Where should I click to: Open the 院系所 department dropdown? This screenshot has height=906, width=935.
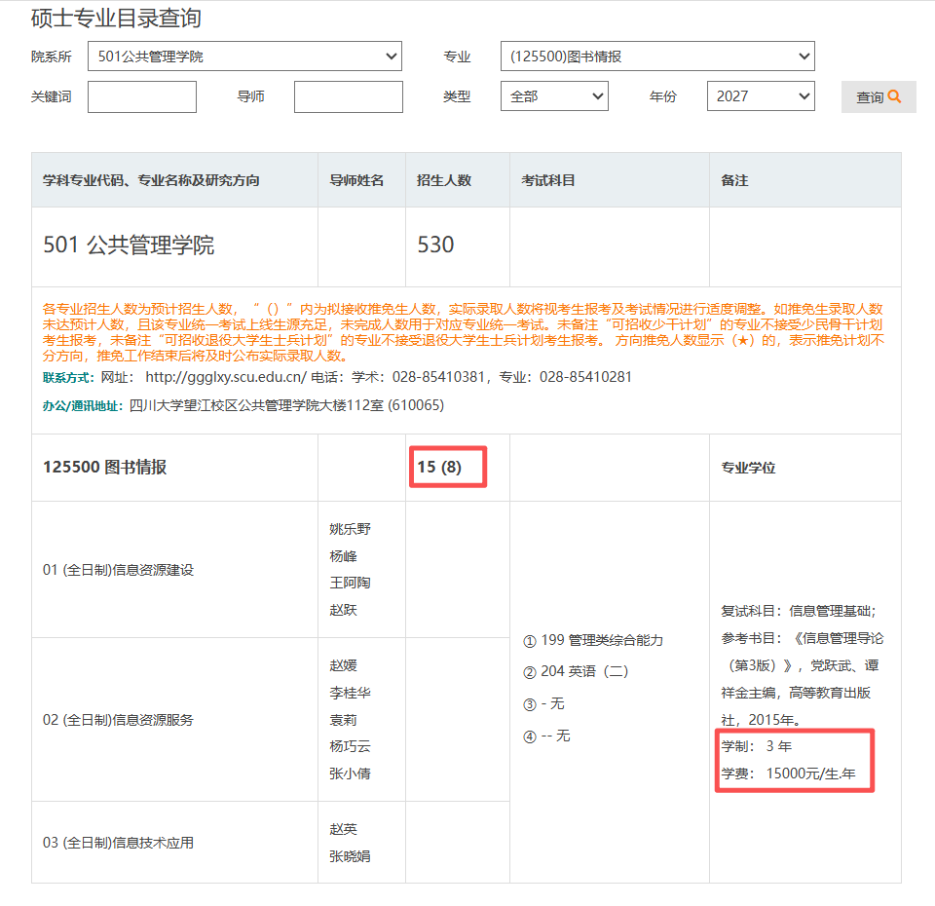coord(244,57)
